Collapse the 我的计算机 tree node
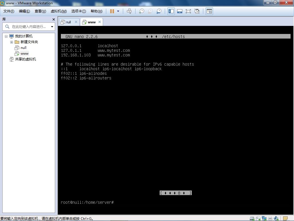Image resolution: width=294 pixels, height=221 pixels. pos(6,36)
